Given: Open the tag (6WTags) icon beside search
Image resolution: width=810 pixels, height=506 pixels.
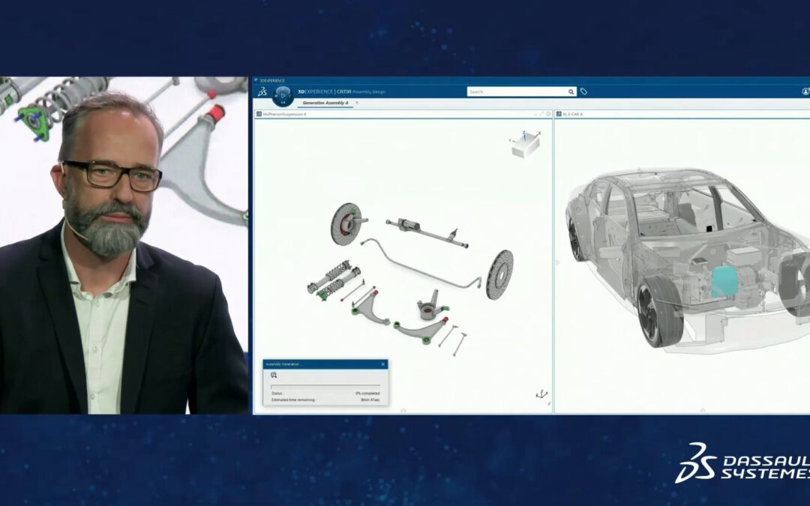Looking at the screenshot, I should (x=583, y=91).
